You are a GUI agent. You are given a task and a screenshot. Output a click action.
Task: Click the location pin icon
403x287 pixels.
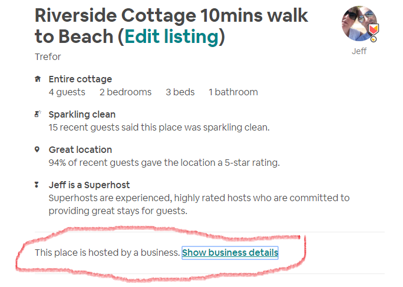38,149
